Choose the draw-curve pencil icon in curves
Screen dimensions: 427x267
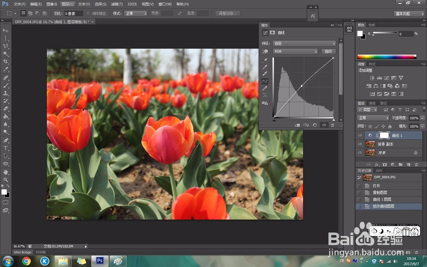tap(265, 88)
